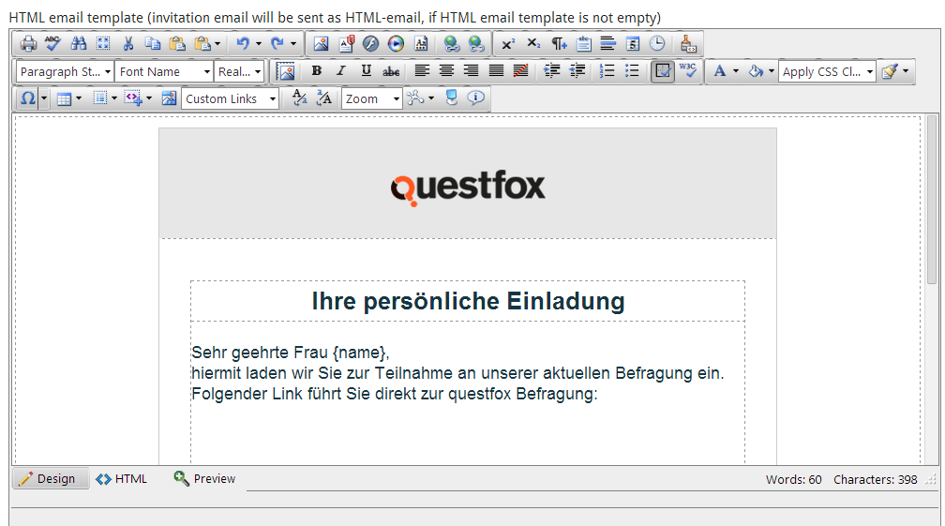Toggle bold formatting
Viewport: 945px width, 526px height.
[317, 71]
